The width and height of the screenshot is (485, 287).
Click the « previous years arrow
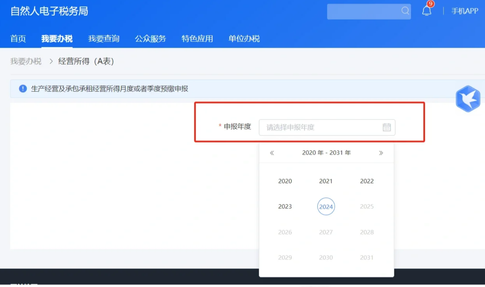[272, 153]
